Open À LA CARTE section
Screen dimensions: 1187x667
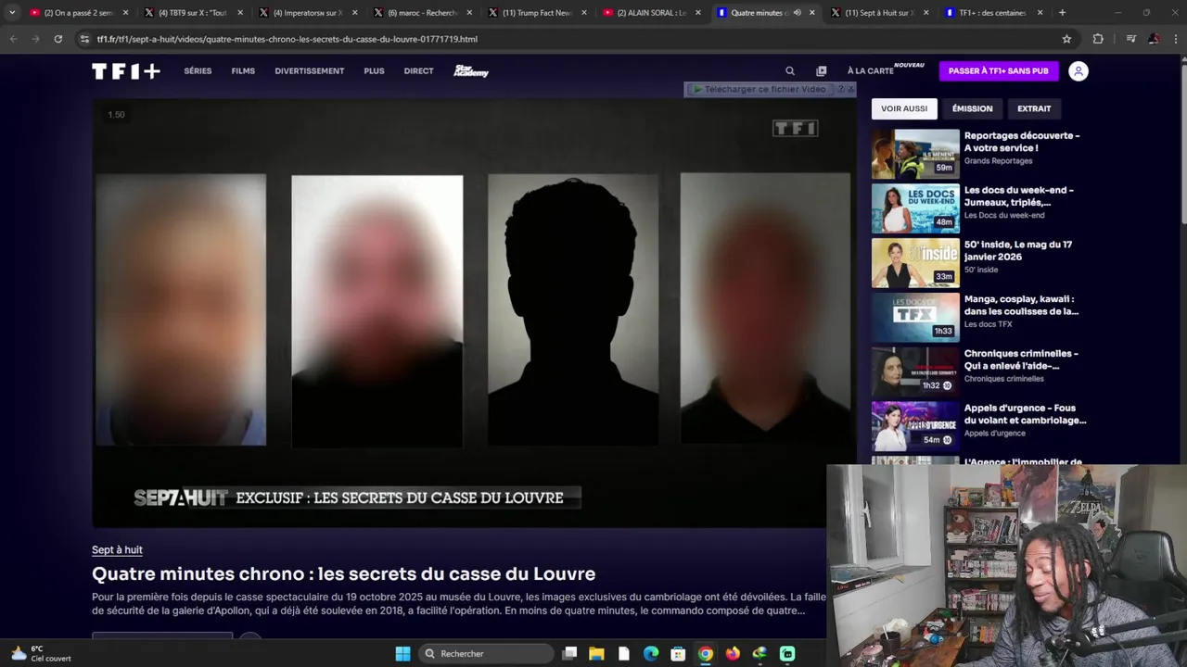click(870, 71)
